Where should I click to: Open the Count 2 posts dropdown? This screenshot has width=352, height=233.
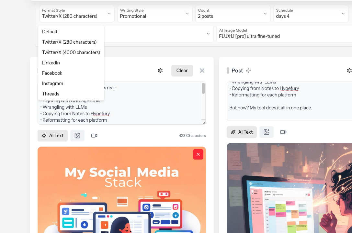[x=233, y=14]
